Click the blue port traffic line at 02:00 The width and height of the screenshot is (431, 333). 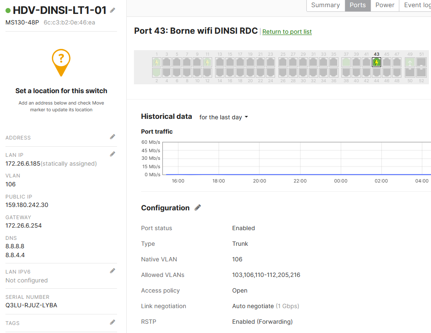381,174
